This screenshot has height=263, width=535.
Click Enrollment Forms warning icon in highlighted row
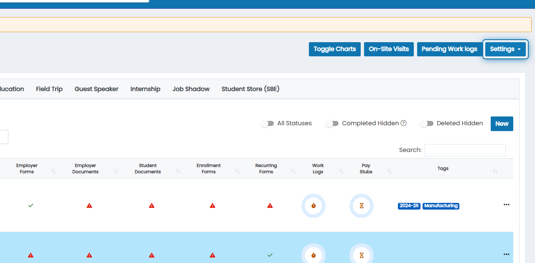[x=212, y=255]
